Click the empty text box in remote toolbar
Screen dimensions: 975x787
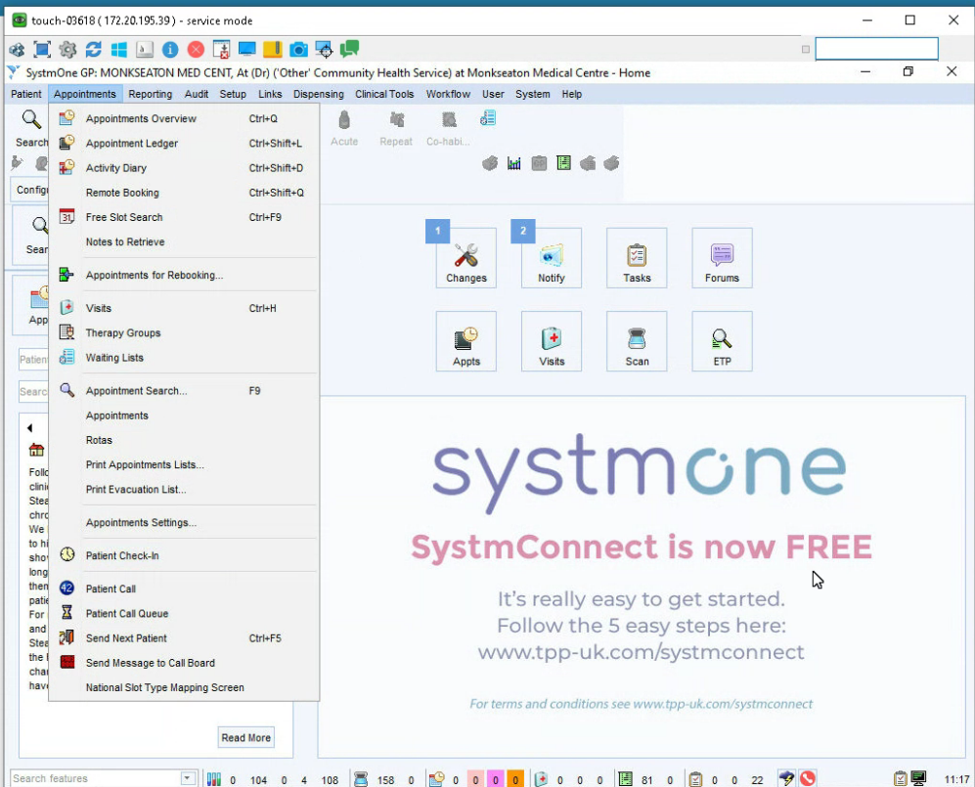[x=876, y=49]
